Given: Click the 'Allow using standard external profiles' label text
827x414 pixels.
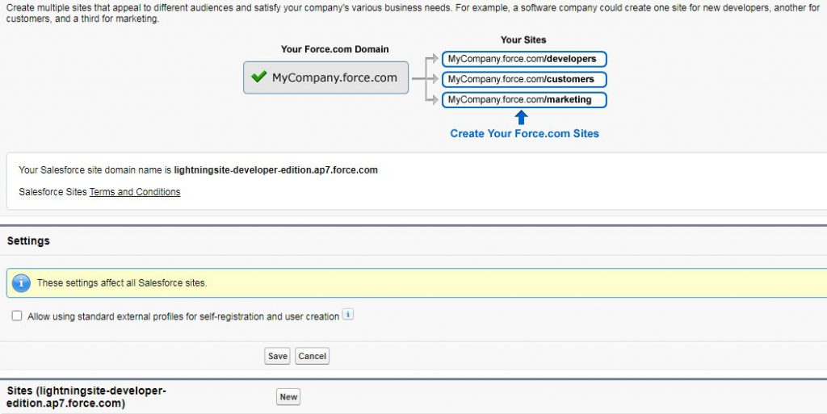Looking at the screenshot, I should pos(183,317).
